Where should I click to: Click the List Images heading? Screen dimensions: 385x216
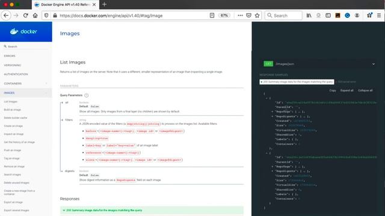coord(73,62)
